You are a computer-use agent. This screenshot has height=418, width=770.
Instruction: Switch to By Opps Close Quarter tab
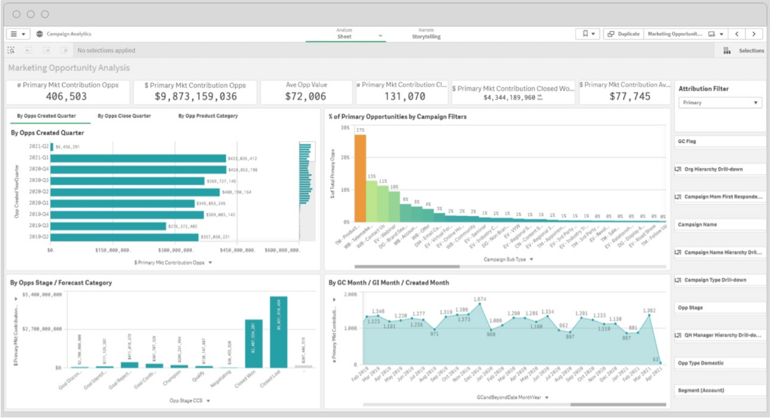(x=124, y=116)
